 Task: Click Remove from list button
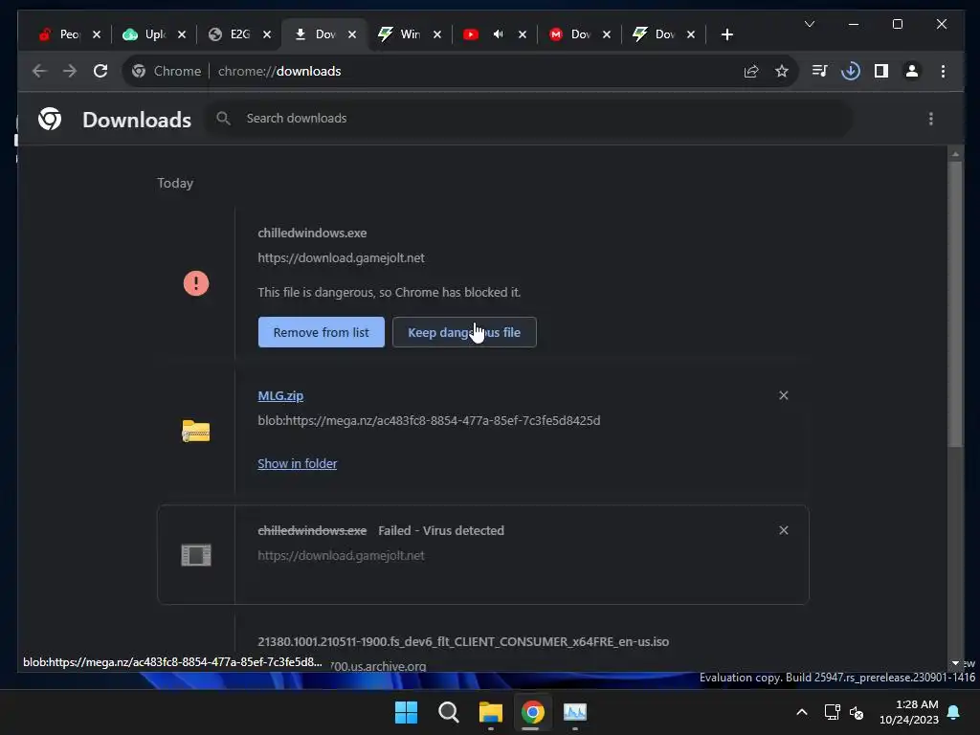[x=322, y=332]
